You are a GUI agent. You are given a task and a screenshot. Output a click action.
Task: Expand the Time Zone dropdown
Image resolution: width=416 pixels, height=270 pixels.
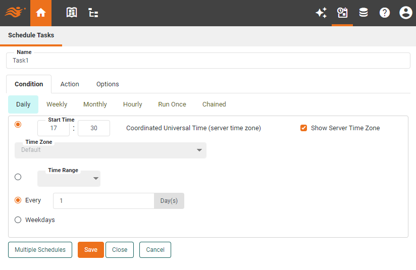111,150
